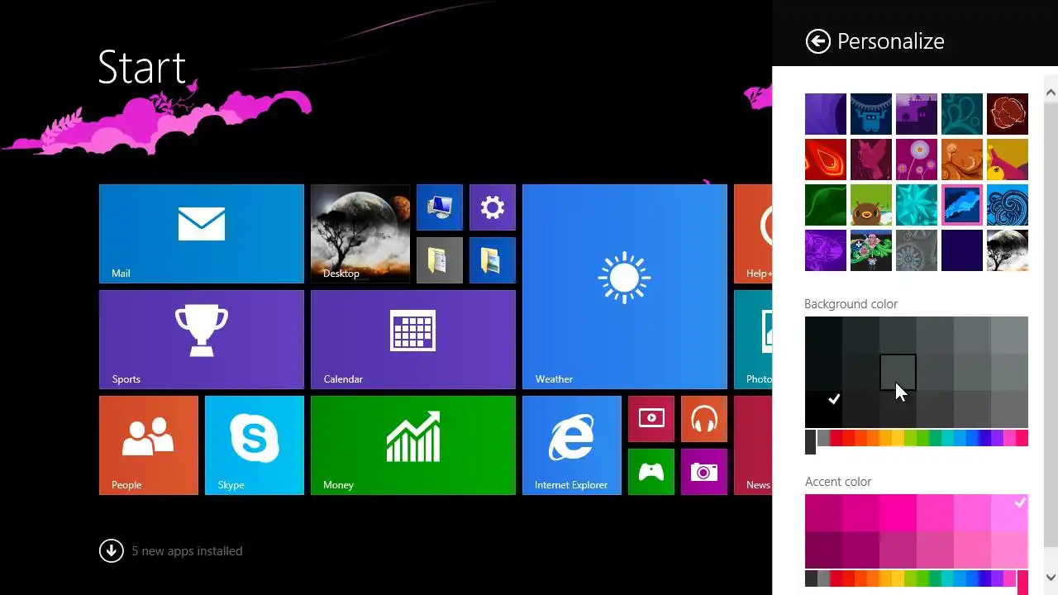This screenshot has height=595, width=1058.
Task: Open the small Computer tile
Action: 440,207
